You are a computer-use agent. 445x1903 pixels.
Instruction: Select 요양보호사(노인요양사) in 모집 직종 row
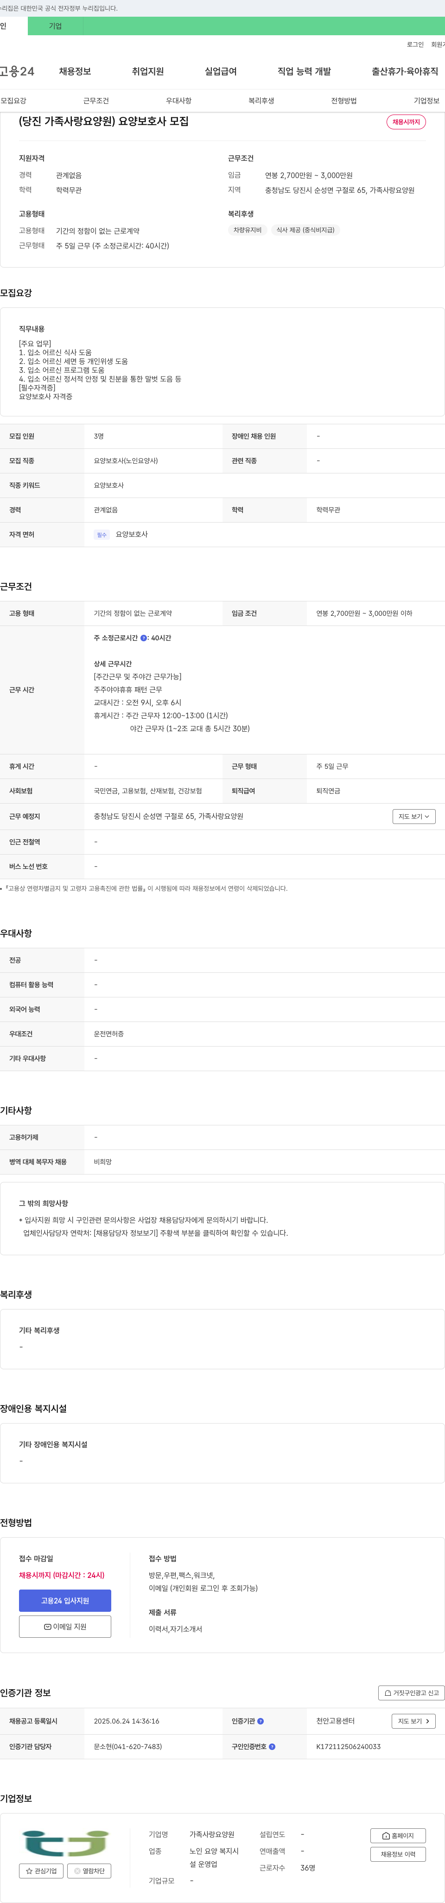click(126, 460)
